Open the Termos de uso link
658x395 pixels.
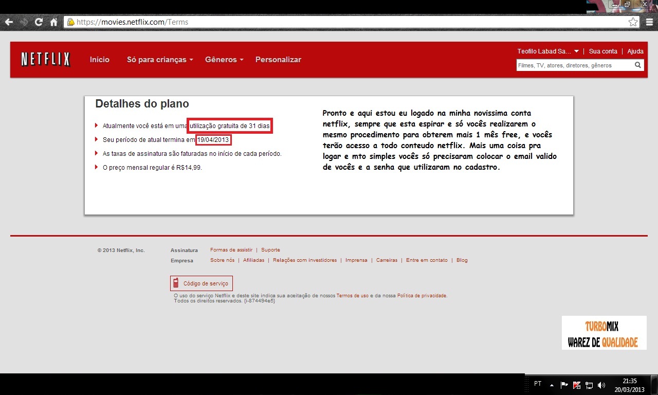(352, 296)
